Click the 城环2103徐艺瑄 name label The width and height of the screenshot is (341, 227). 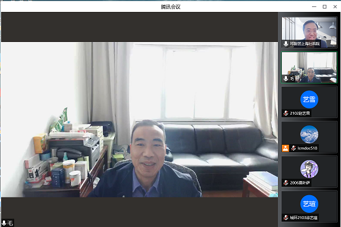click(x=303, y=217)
